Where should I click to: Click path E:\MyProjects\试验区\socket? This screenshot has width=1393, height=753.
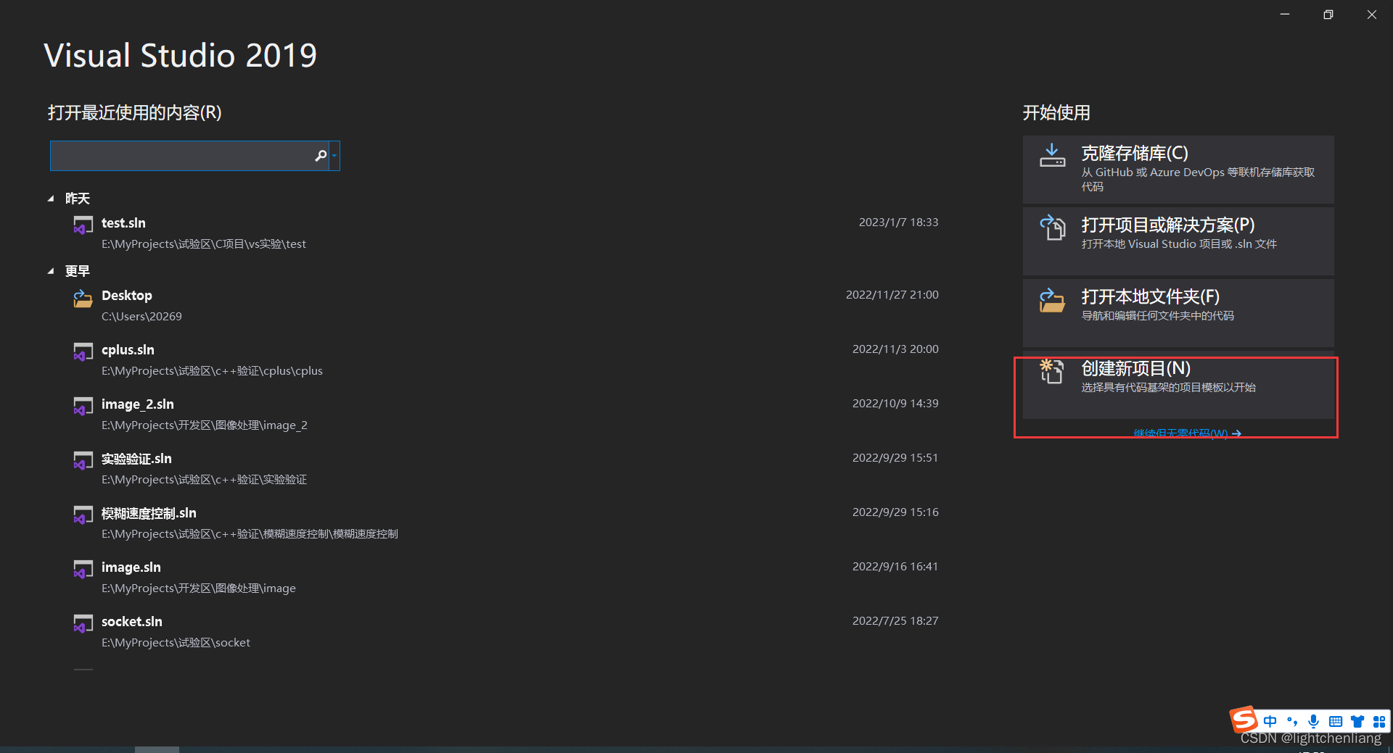pos(176,643)
